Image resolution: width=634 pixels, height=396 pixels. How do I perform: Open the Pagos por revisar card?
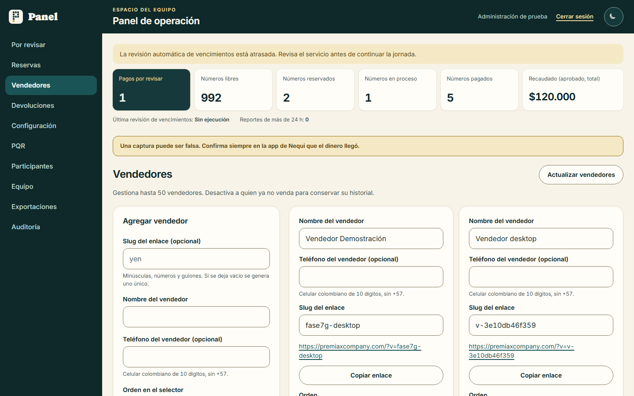point(151,90)
